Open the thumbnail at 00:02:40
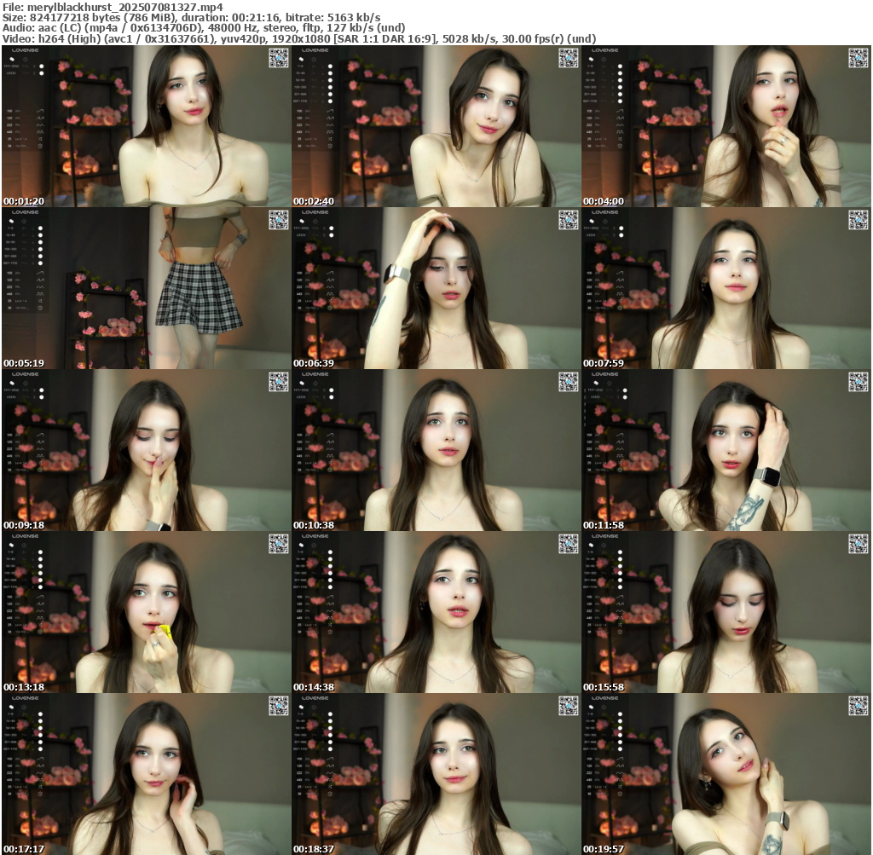The image size is (873, 855). point(436,126)
